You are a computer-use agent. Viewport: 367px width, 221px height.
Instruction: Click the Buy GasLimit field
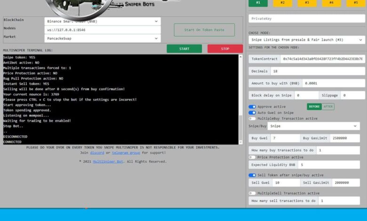coord(345,138)
